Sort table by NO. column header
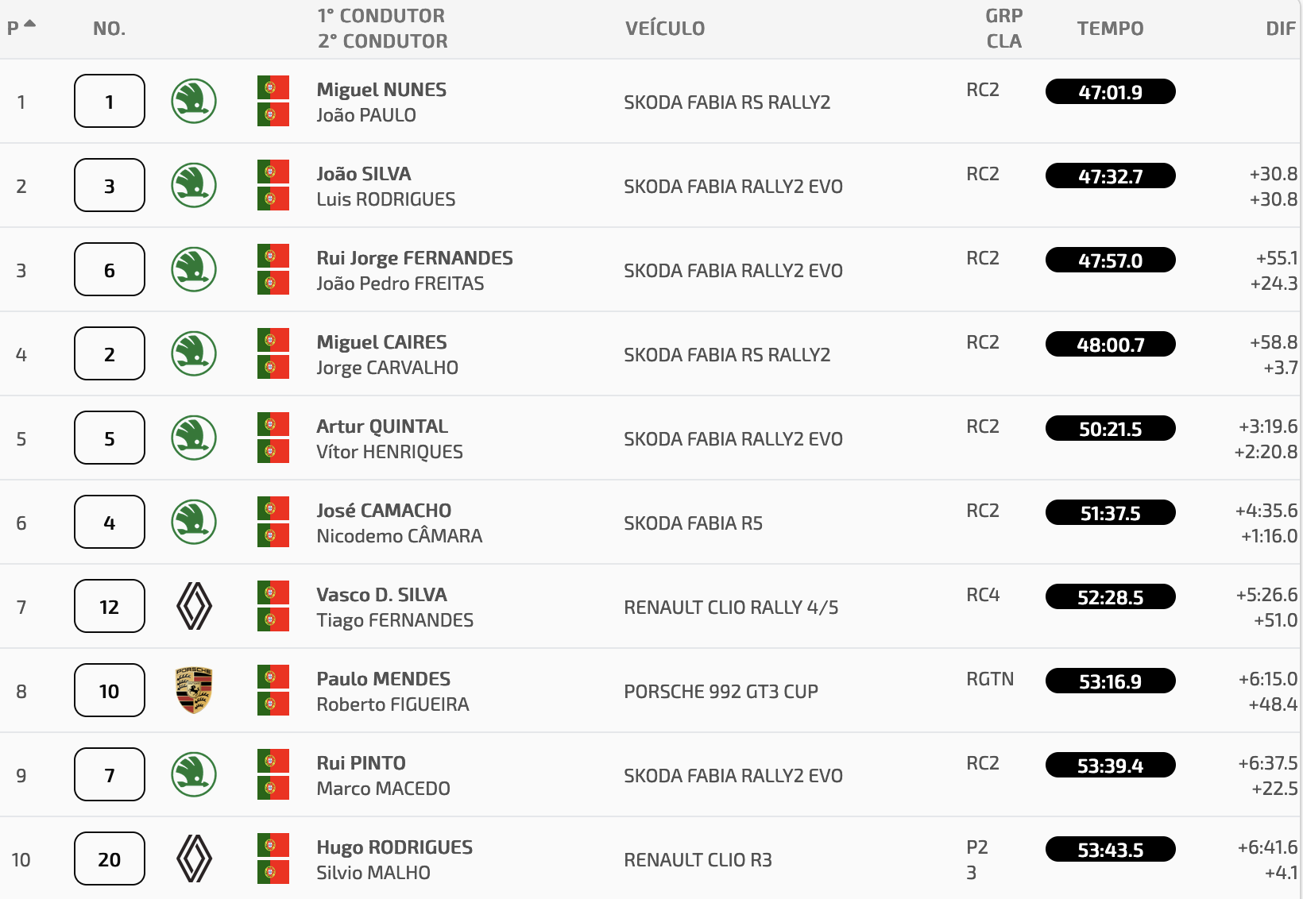The width and height of the screenshot is (1303, 899). (110, 29)
